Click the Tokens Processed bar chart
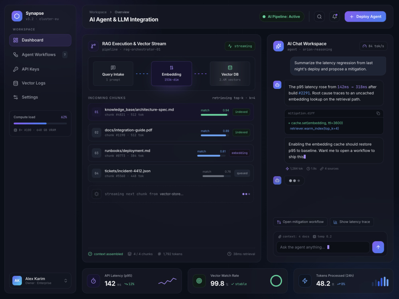The width and height of the screenshot is (399, 299). (x=380, y=281)
